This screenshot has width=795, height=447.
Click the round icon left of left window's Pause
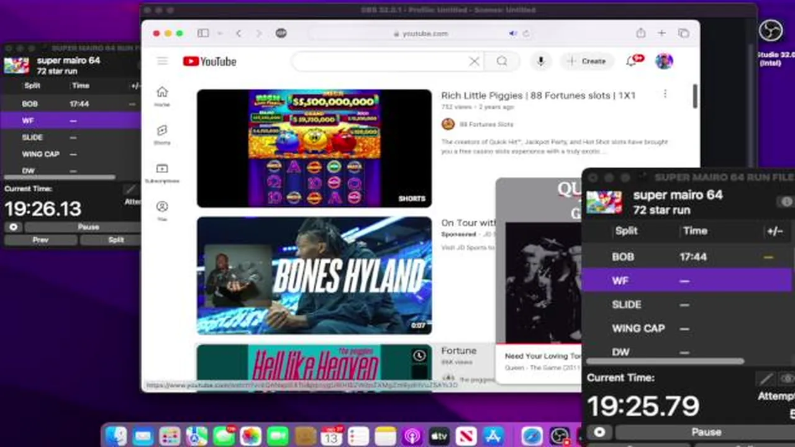pos(13,227)
